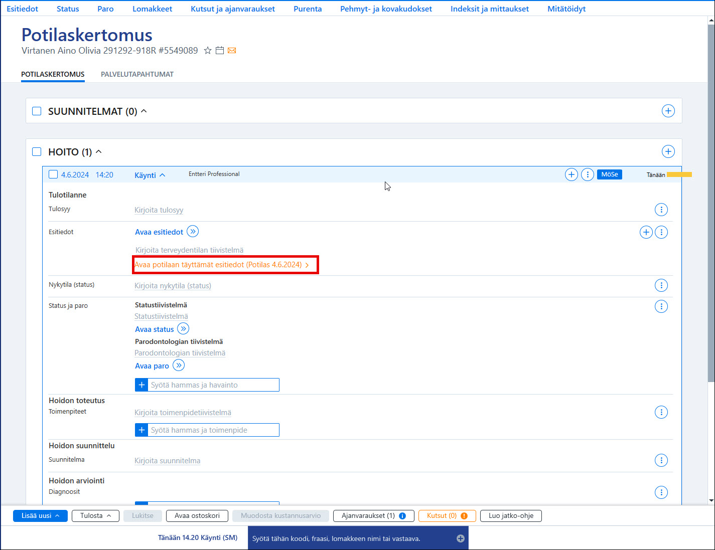Image resolution: width=715 pixels, height=550 pixels.
Task: Open the Käynti row three-dot menu
Action: click(x=588, y=174)
